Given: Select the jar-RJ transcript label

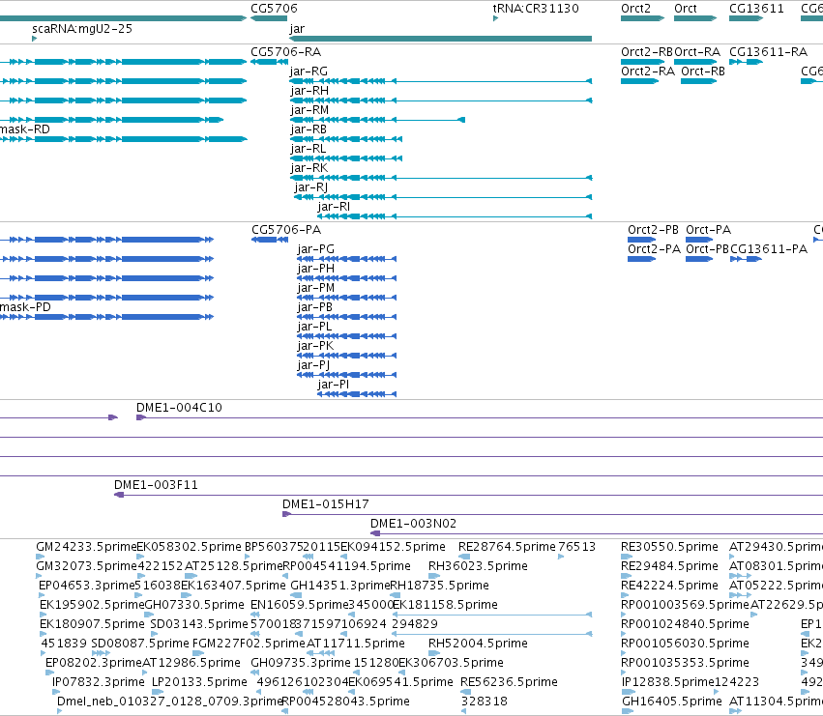Looking at the screenshot, I should (311, 187).
